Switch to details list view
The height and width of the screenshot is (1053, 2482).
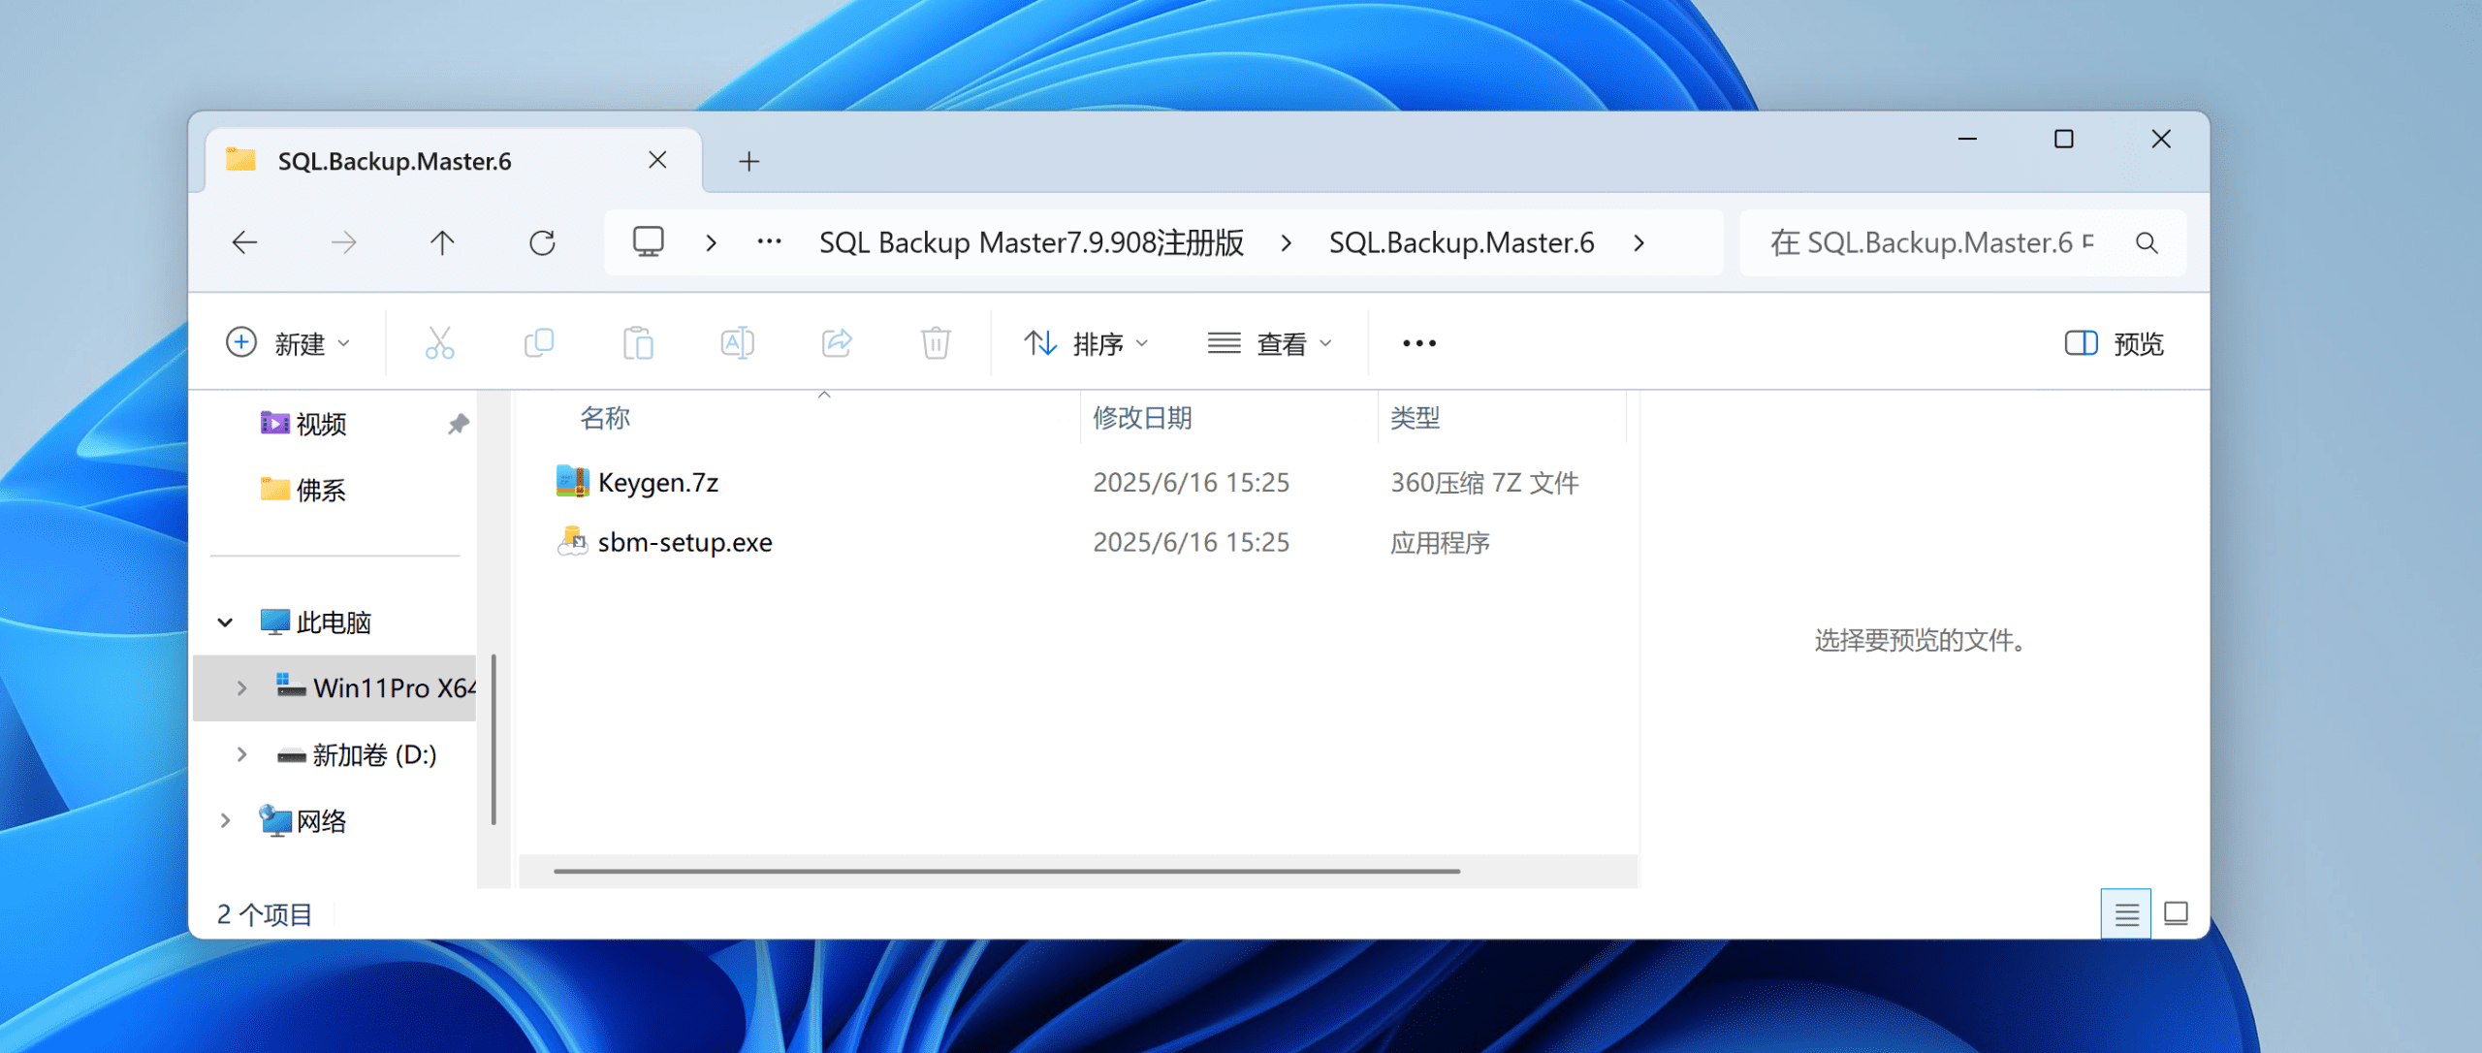2126,913
